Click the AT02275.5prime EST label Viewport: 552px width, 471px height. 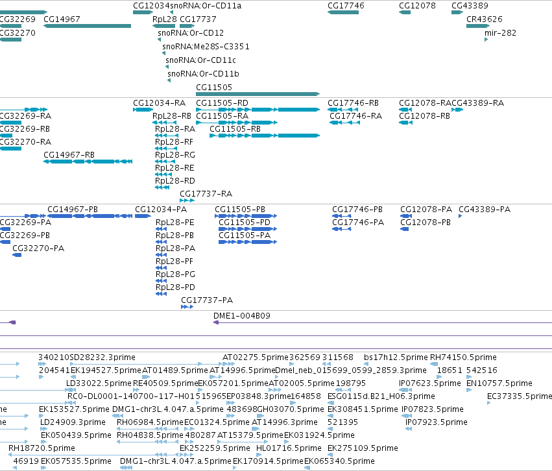point(256,357)
